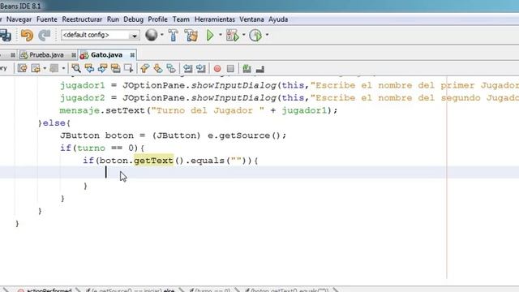Expand the Profile project dropdown arrow
This screenshot has width=519, height=292.
click(x=267, y=35)
